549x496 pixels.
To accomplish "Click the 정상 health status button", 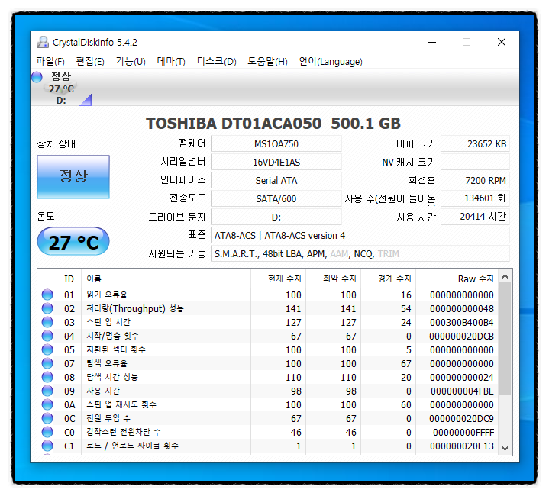I will point(73,176).
